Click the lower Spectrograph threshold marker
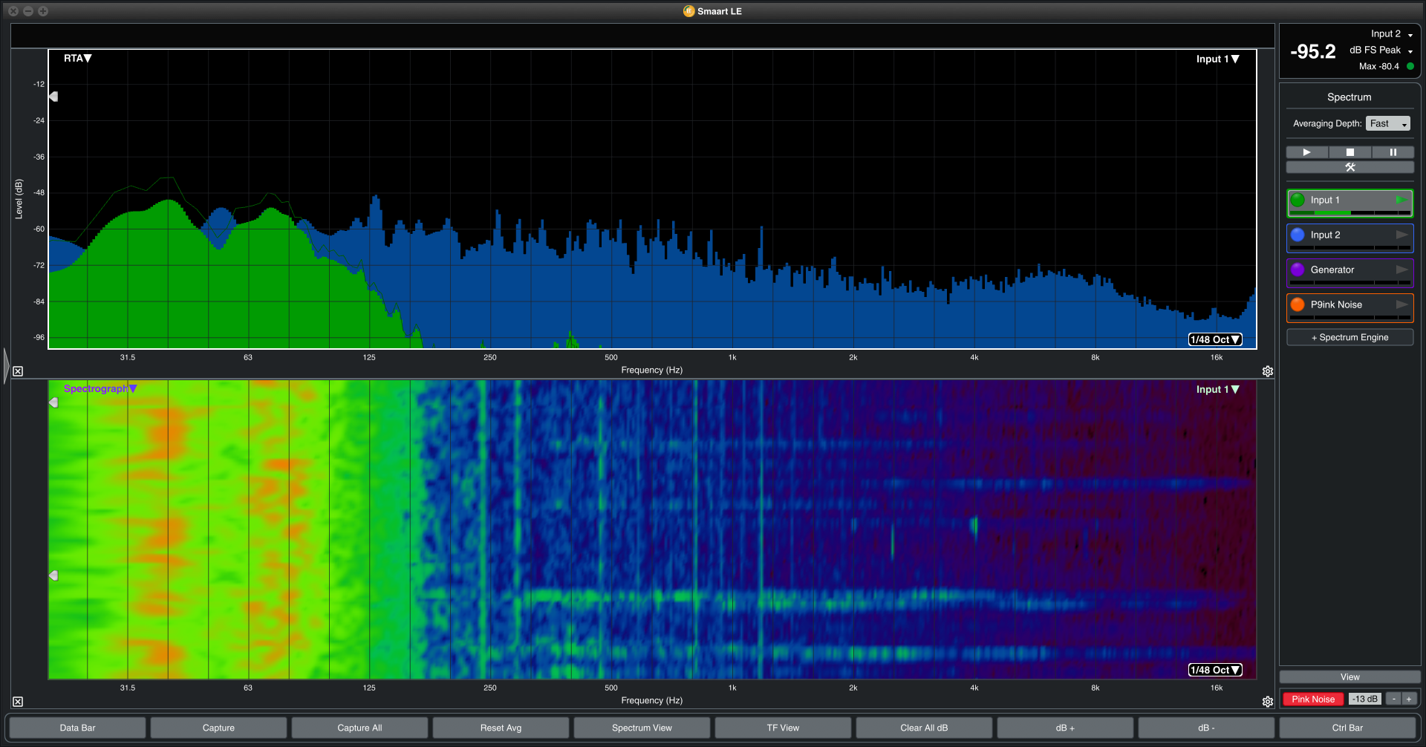This screenshot has width=1426, height=747. pos(53,575)
